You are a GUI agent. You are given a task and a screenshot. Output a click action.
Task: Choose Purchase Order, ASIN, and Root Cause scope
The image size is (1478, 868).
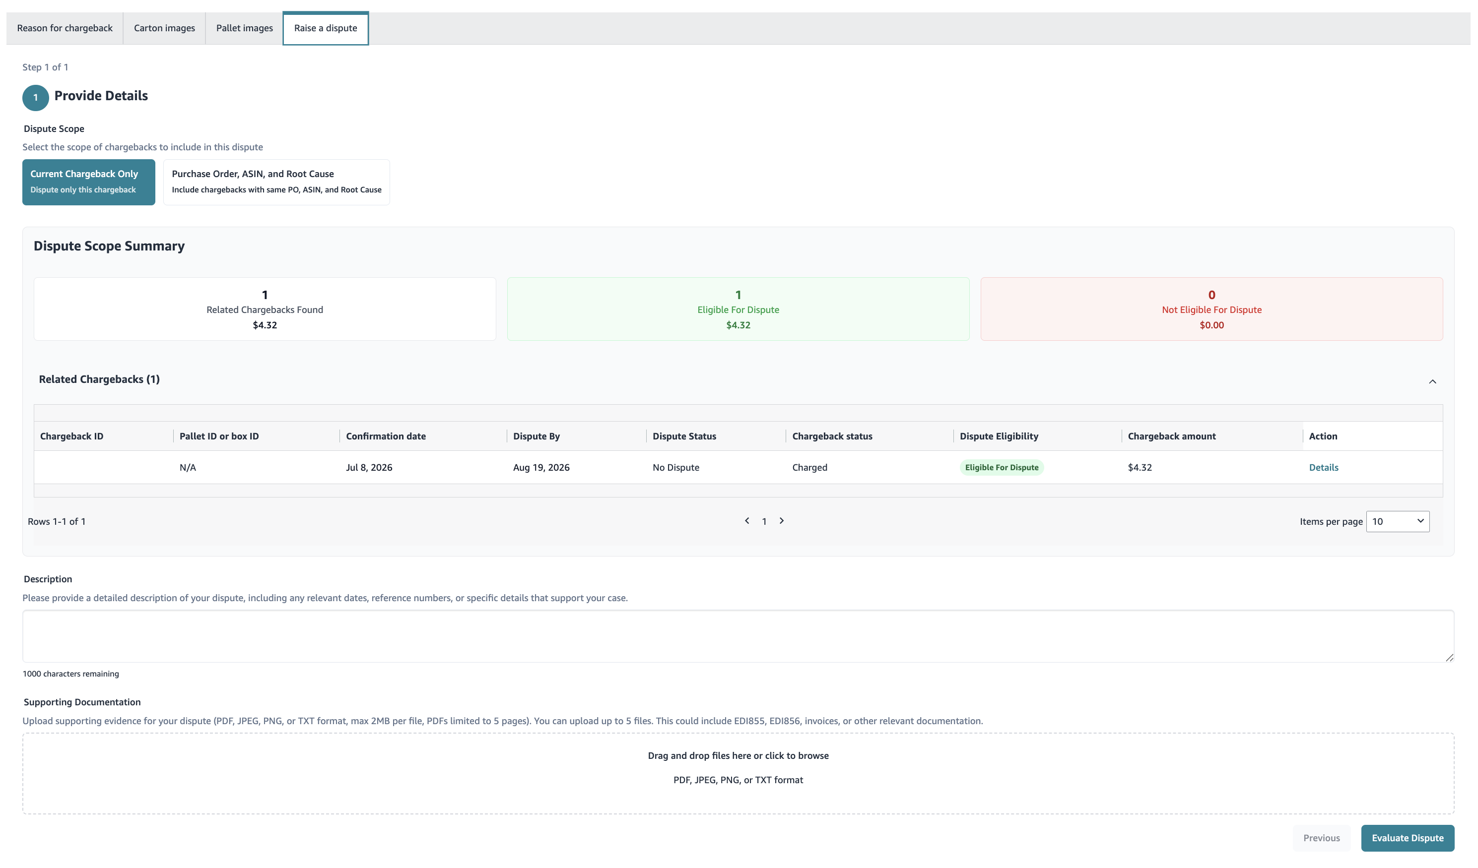(276, 182)
